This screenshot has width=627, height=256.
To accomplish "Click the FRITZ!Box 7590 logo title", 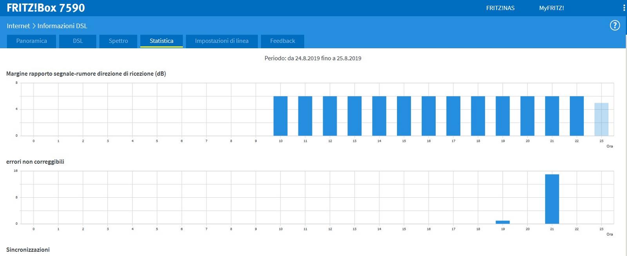I will [x=46, y=8].
